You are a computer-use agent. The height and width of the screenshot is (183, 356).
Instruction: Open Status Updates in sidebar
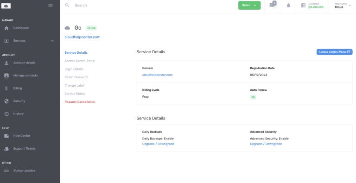click(x=24, y=171)
